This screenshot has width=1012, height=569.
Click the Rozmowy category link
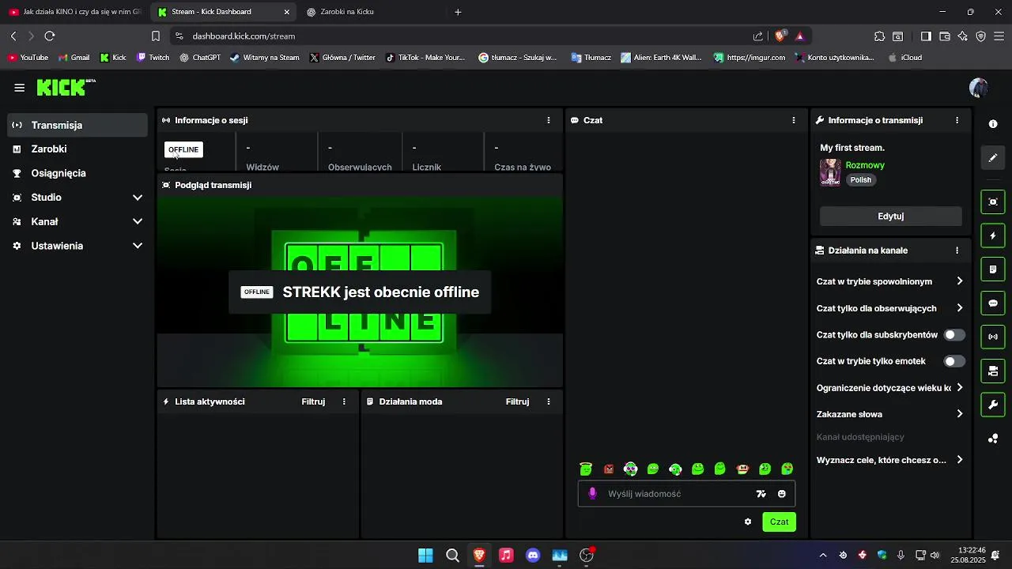click(865, 165)
